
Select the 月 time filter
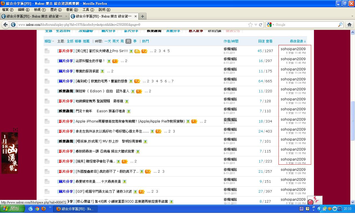tap(128, 41)
